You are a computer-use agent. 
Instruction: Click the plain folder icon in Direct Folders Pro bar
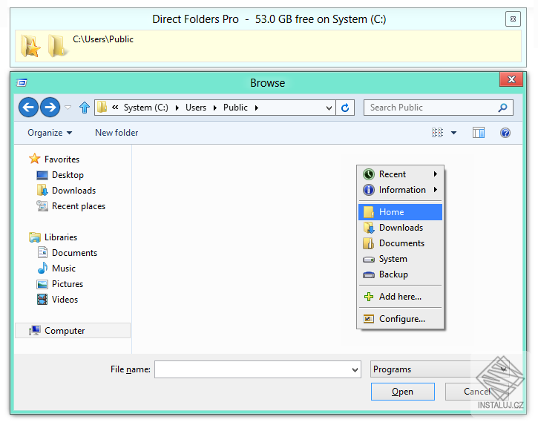pyautogui.click(x=57, y=46)
